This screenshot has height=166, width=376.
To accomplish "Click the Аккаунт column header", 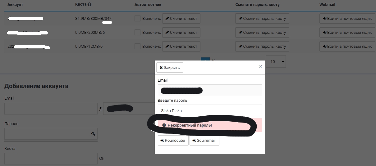I will click(x=15, y=5).
